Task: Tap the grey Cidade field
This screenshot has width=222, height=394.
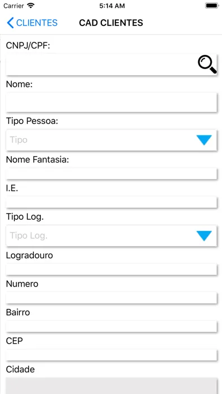Action: tap(112, 386)
